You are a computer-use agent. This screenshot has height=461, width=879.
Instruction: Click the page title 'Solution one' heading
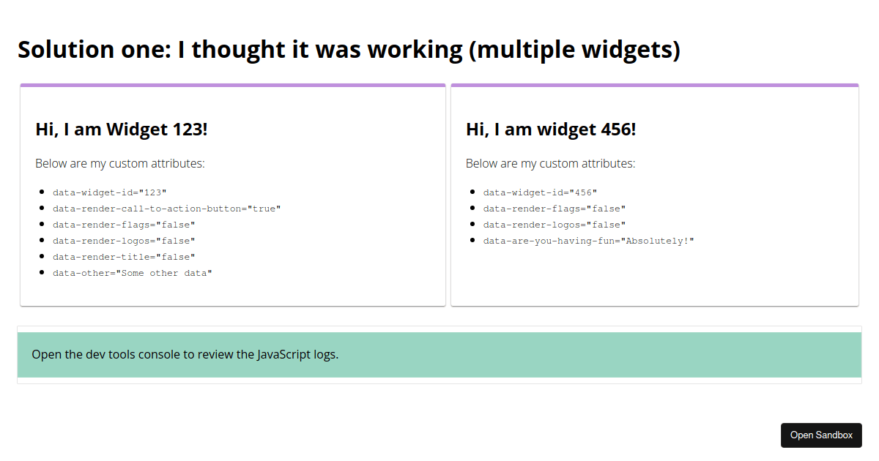[349, 50]
